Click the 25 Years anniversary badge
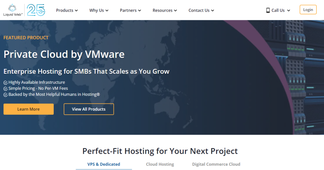Image resolution: width=324 pixels, height=170 pixels. tap(36, 10)
